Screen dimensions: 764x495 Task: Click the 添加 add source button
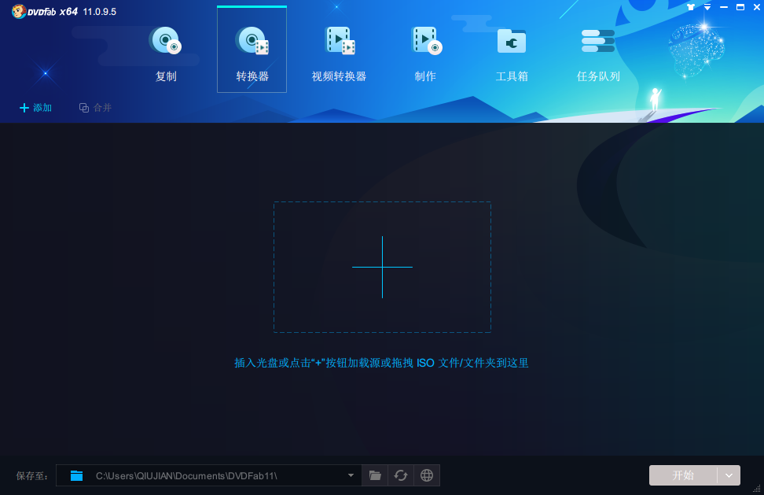(x=35, y=108)
